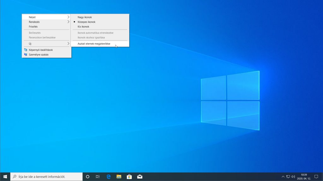The height and width of the screenshot is (181, 323).
Task: Select Kis ikonok icon size
Action: tap(100, 26)
